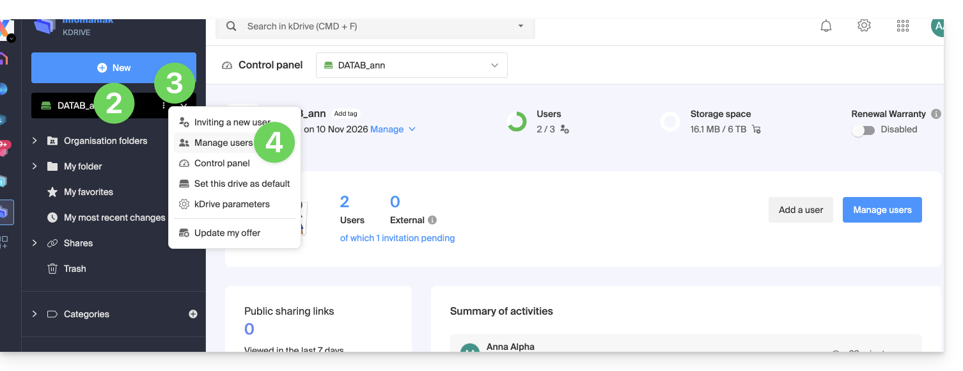Click the add user icon beside Users count
Image resolution: width=963 pixels, height=371 pixels.
click(x=565, y=129)
